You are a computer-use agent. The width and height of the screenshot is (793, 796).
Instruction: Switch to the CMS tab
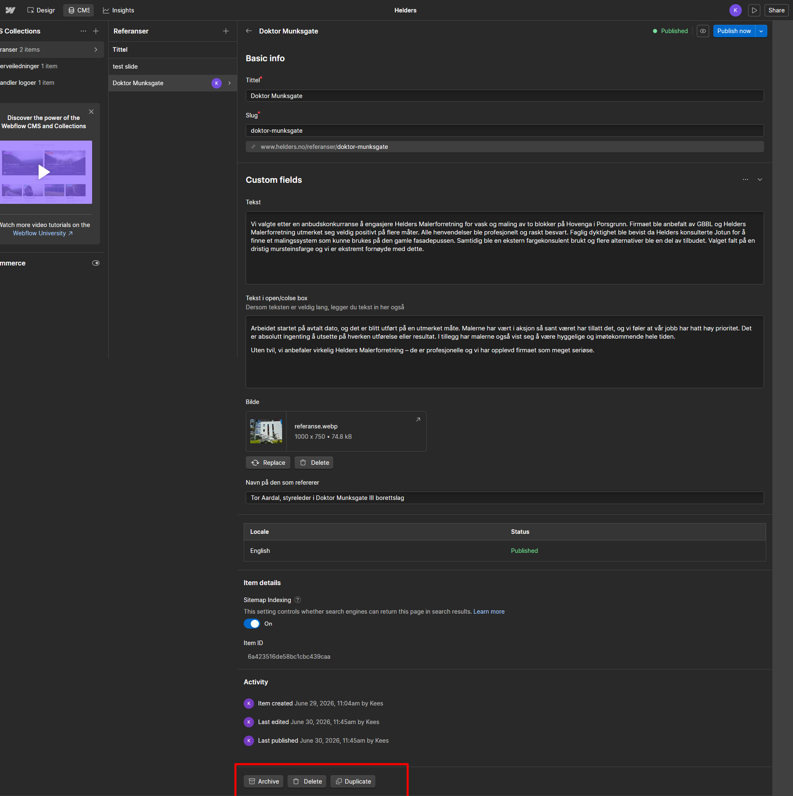click(78, 10)
